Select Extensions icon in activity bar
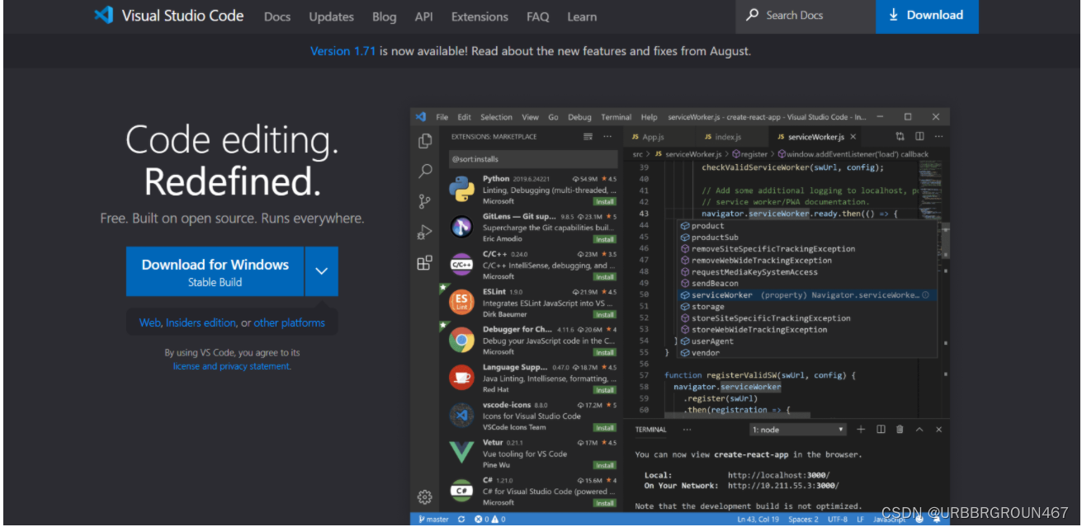 click(425, 263)
